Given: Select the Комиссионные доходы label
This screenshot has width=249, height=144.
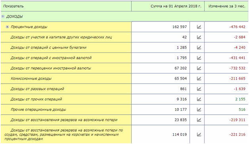Looking at the screenshot, I should (31, 79).
